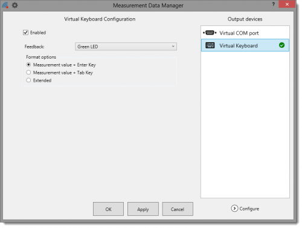This screenshot has height=228, width=302.
Task: Click the wireless signal icon in title bar
Action: (x=5, y=5)
